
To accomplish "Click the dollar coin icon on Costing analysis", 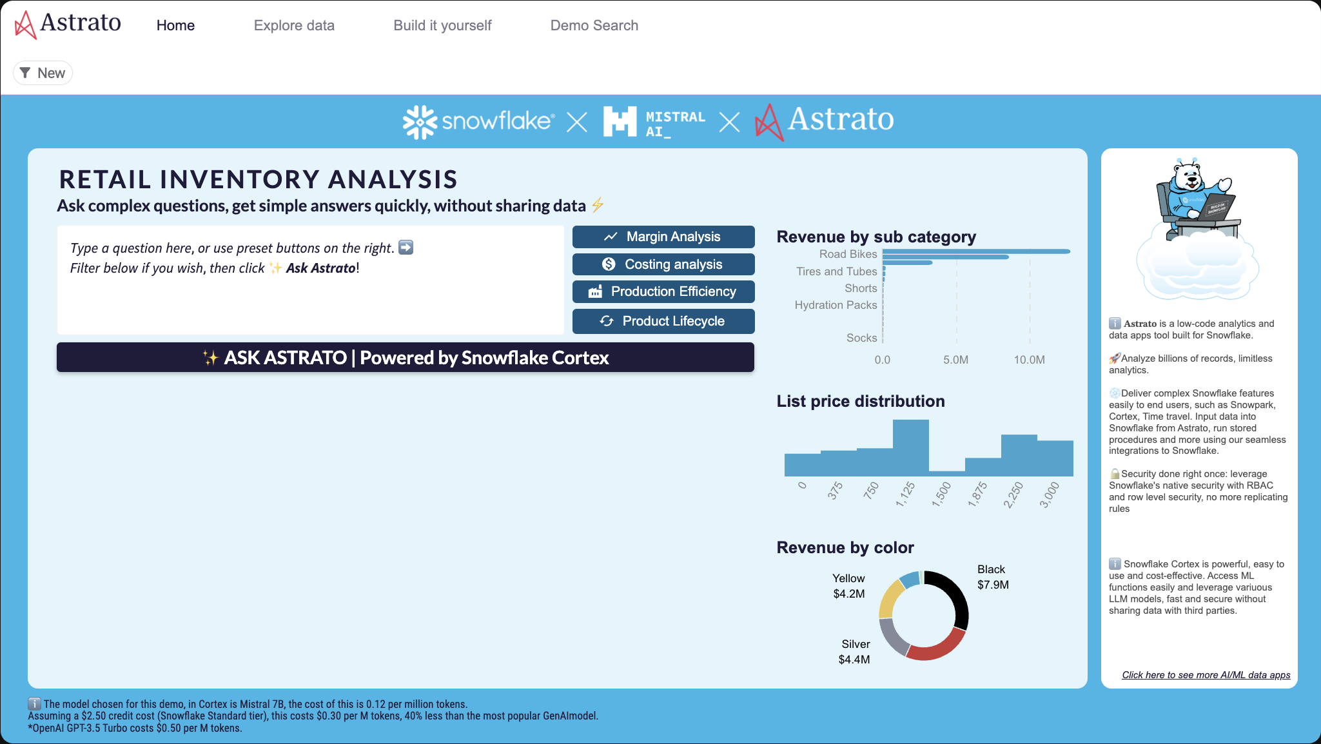I will (x=609, y=264).
